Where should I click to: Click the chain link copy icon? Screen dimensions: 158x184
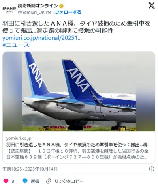point(49,181)
